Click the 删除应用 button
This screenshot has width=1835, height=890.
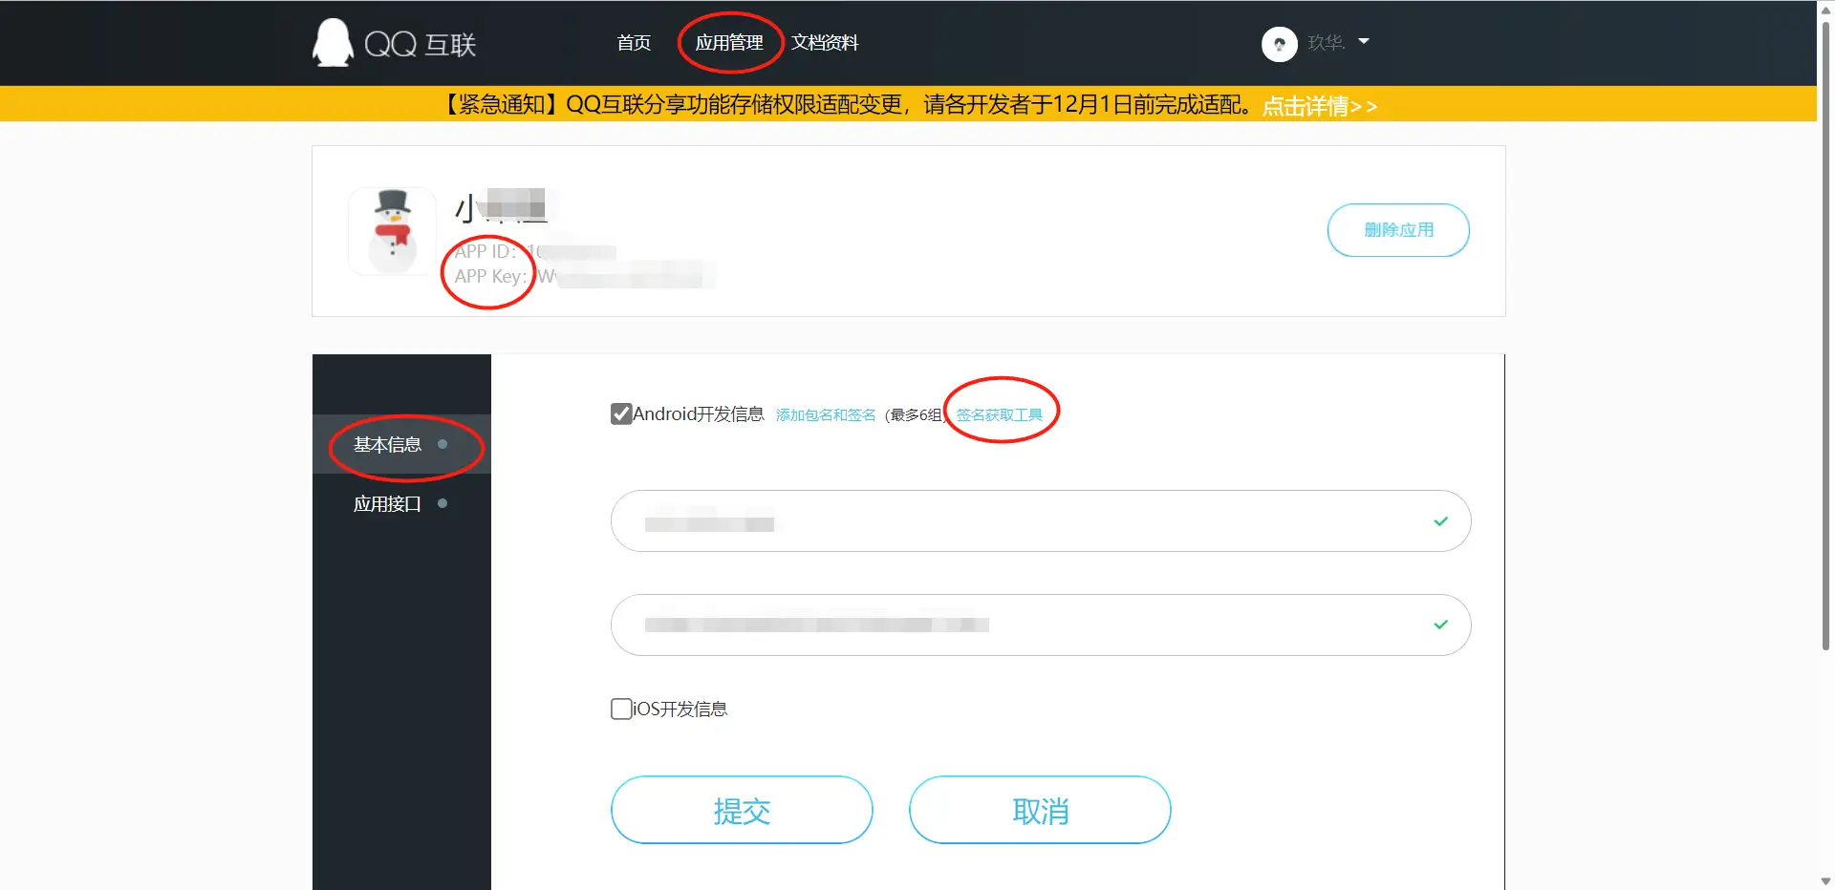click(x=1397, y=230)
